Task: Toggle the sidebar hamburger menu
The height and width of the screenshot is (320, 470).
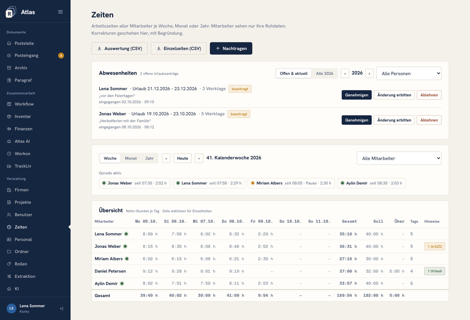Action: point(60,12)
